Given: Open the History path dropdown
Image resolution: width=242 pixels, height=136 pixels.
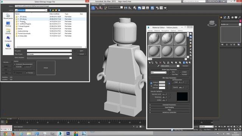Looking at the screenshot, I should pyautogui.click(x=50, y=6).
